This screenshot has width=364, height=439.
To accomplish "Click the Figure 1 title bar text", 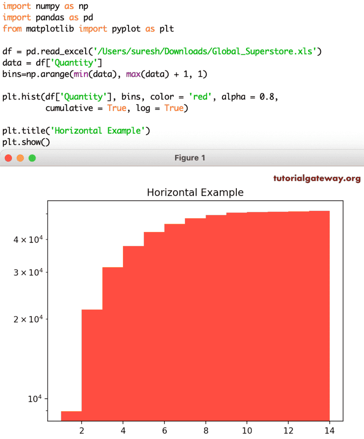I will pos(190,158).
